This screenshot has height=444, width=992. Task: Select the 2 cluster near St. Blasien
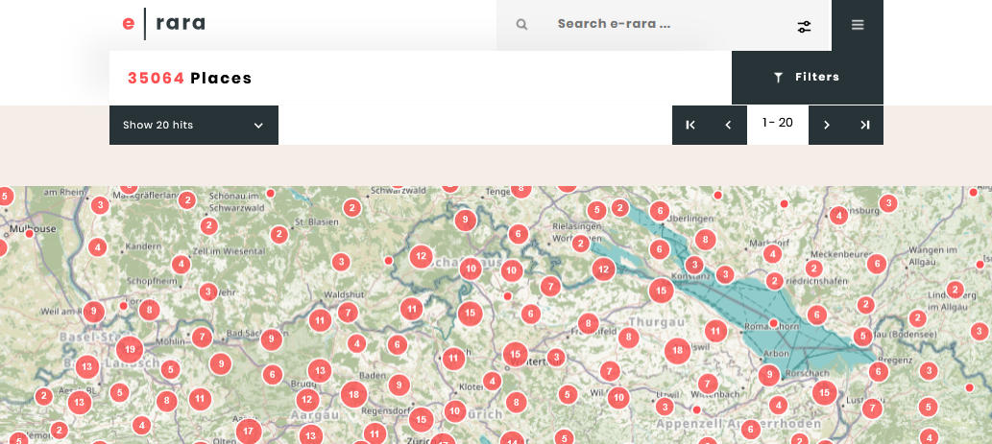click(279, 234)
